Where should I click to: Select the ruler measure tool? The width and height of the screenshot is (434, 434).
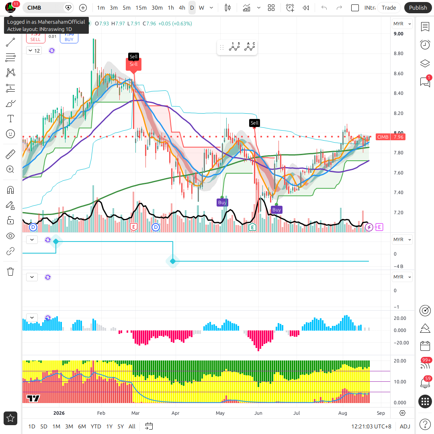tap(10, 154)
